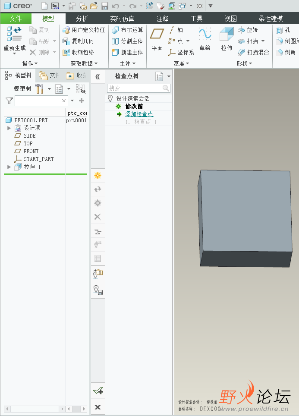Image resolution: width=299 pixels, height=416 pixels.
Task: Open the Operations (操作) group dropdown
Action: coord(30,63)
